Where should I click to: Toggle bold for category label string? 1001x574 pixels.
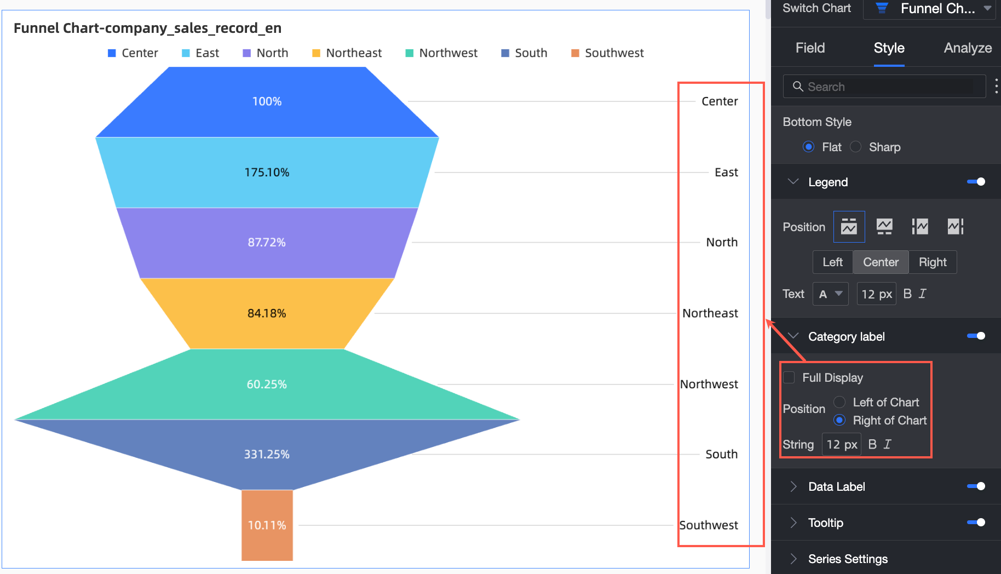point(872,444)
